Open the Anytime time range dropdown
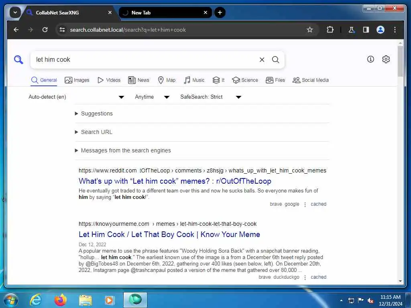The width and height of the screenshot is (411, 308). click(x=152, y=97)
